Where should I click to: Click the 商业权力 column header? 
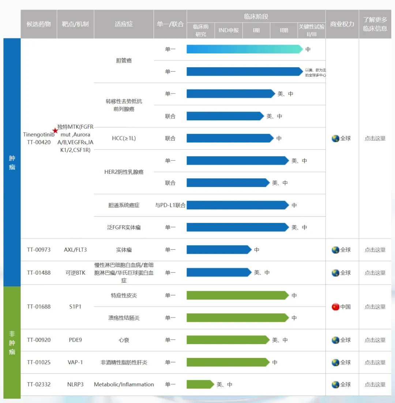point(342,24)
